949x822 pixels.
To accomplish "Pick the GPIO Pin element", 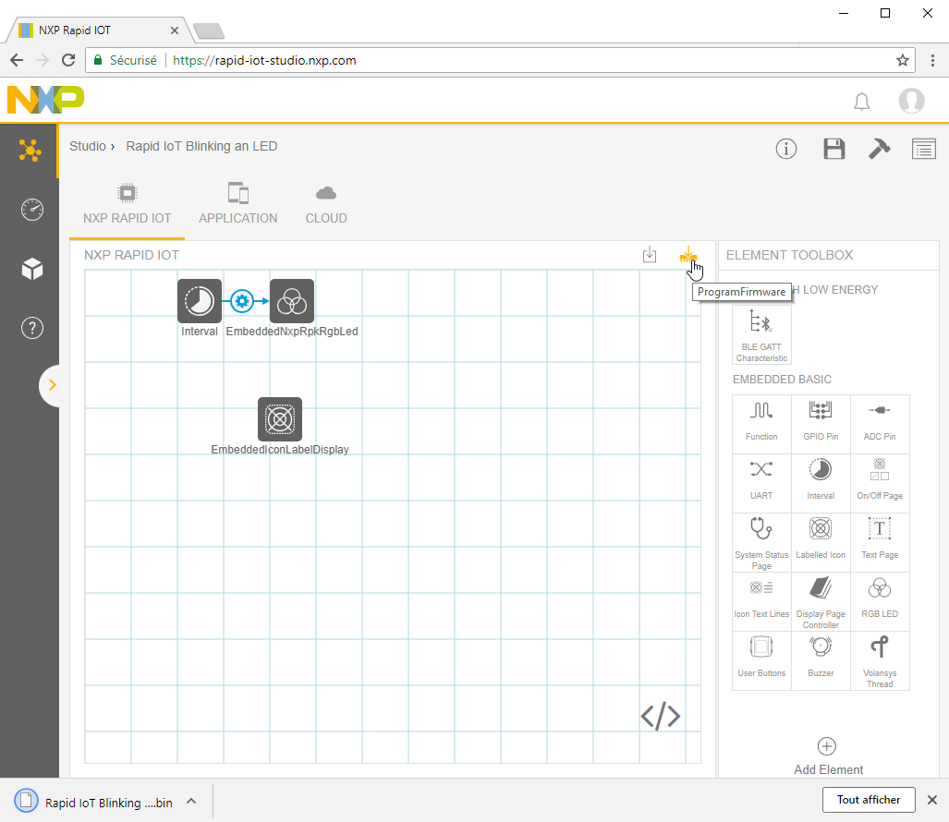I will pos(821,423).
